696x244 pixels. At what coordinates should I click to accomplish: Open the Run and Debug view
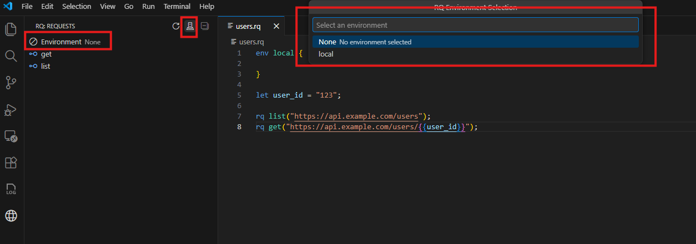pos(11,109)
